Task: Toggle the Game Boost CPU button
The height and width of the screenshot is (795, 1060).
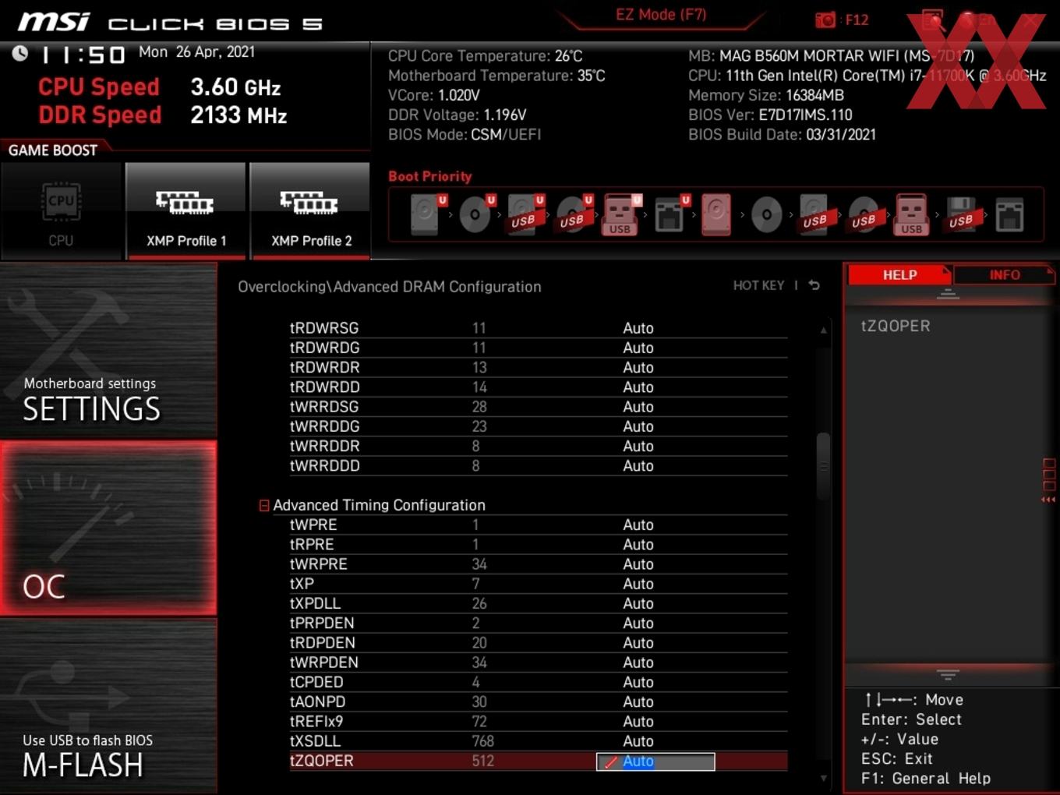Action: [x=61, y=210]
